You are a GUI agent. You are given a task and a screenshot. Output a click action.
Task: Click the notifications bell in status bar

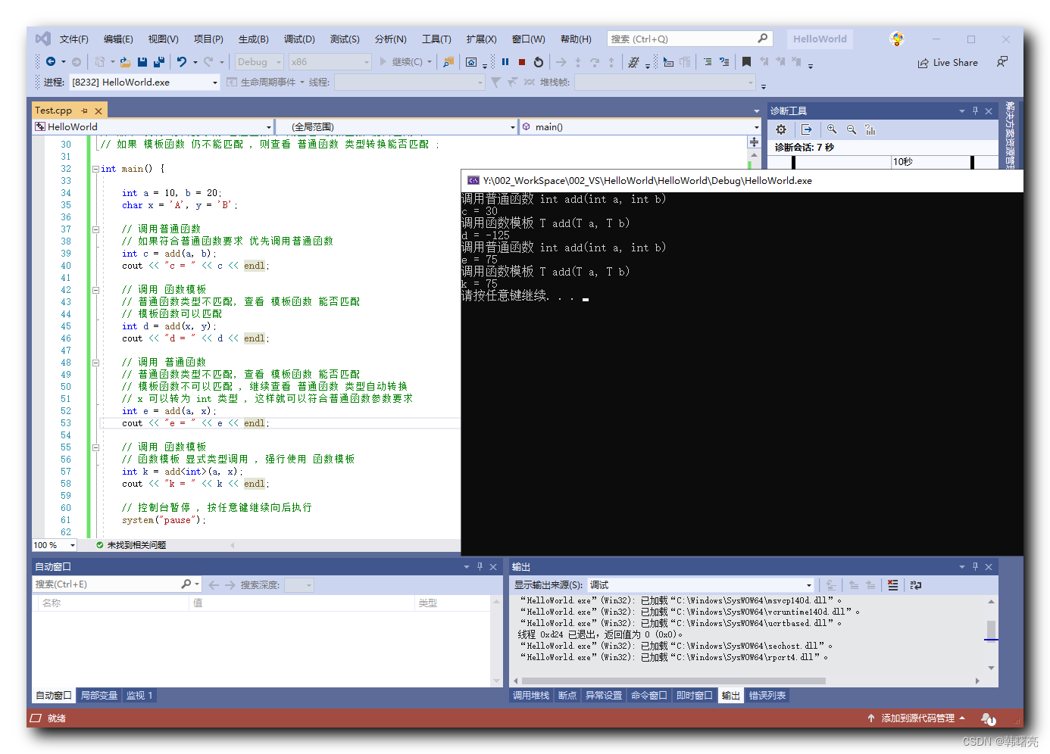coord(988,718)
